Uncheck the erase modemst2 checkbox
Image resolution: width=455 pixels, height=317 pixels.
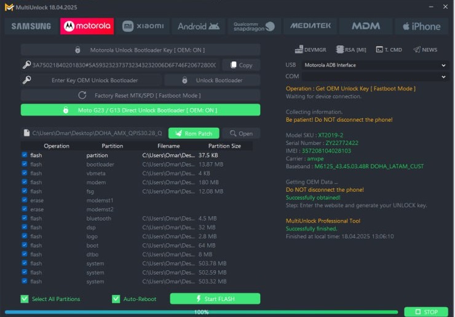(x=25, y=209)
